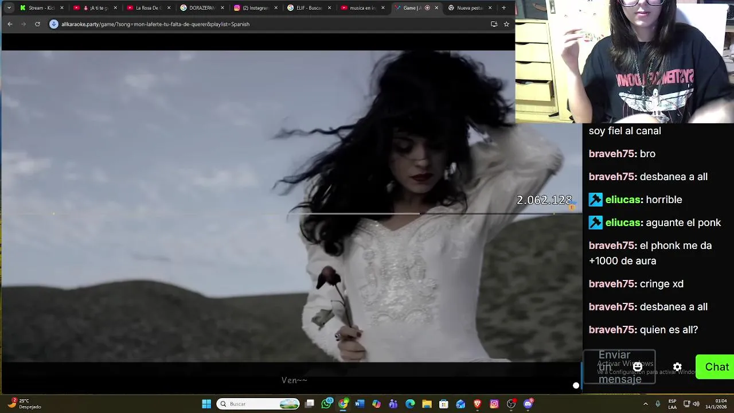Go back with browser back arrow
This screenshot has height=413, width=734.
pos(10,24)
